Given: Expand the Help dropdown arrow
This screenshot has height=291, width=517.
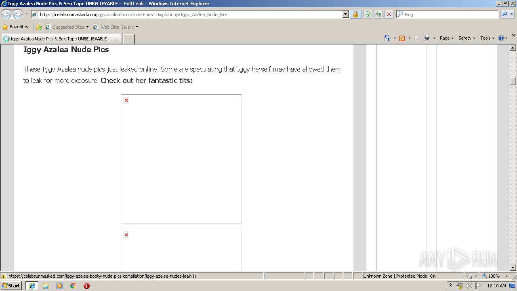Looking at the screenshot, I should coord(506,38).
